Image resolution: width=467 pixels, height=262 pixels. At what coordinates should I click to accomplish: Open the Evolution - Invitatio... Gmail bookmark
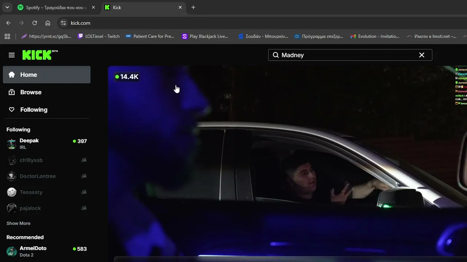tap(375, 36)
